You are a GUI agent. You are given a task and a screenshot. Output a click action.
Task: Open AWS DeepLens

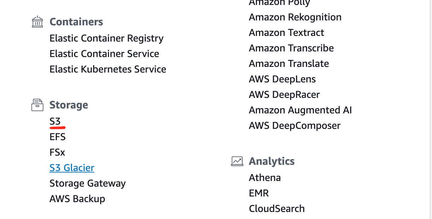point(282,79)
